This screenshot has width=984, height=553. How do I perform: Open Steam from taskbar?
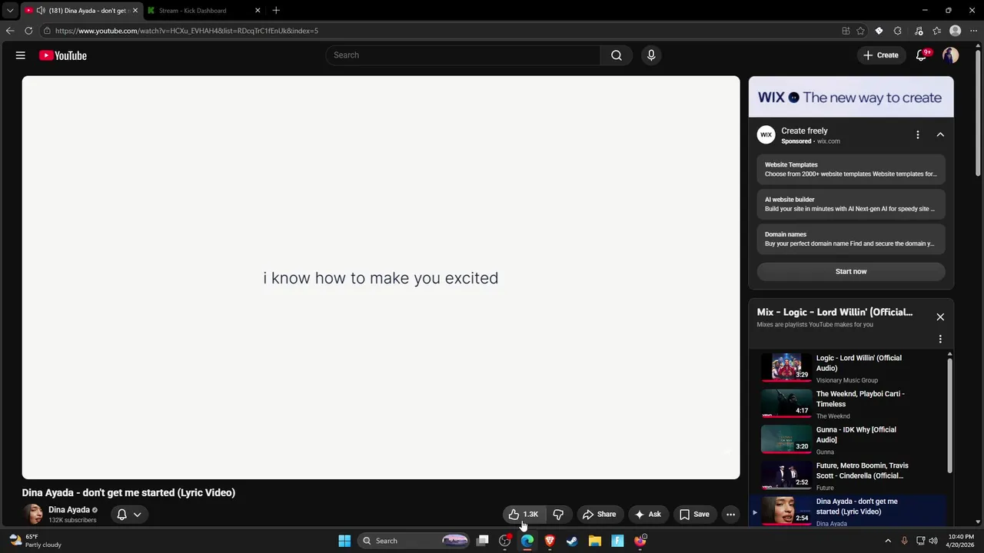[572, 541]
